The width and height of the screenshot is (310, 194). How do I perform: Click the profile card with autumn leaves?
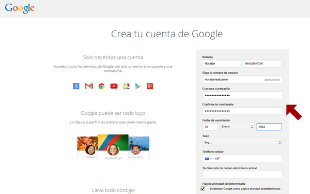[88, 148]
